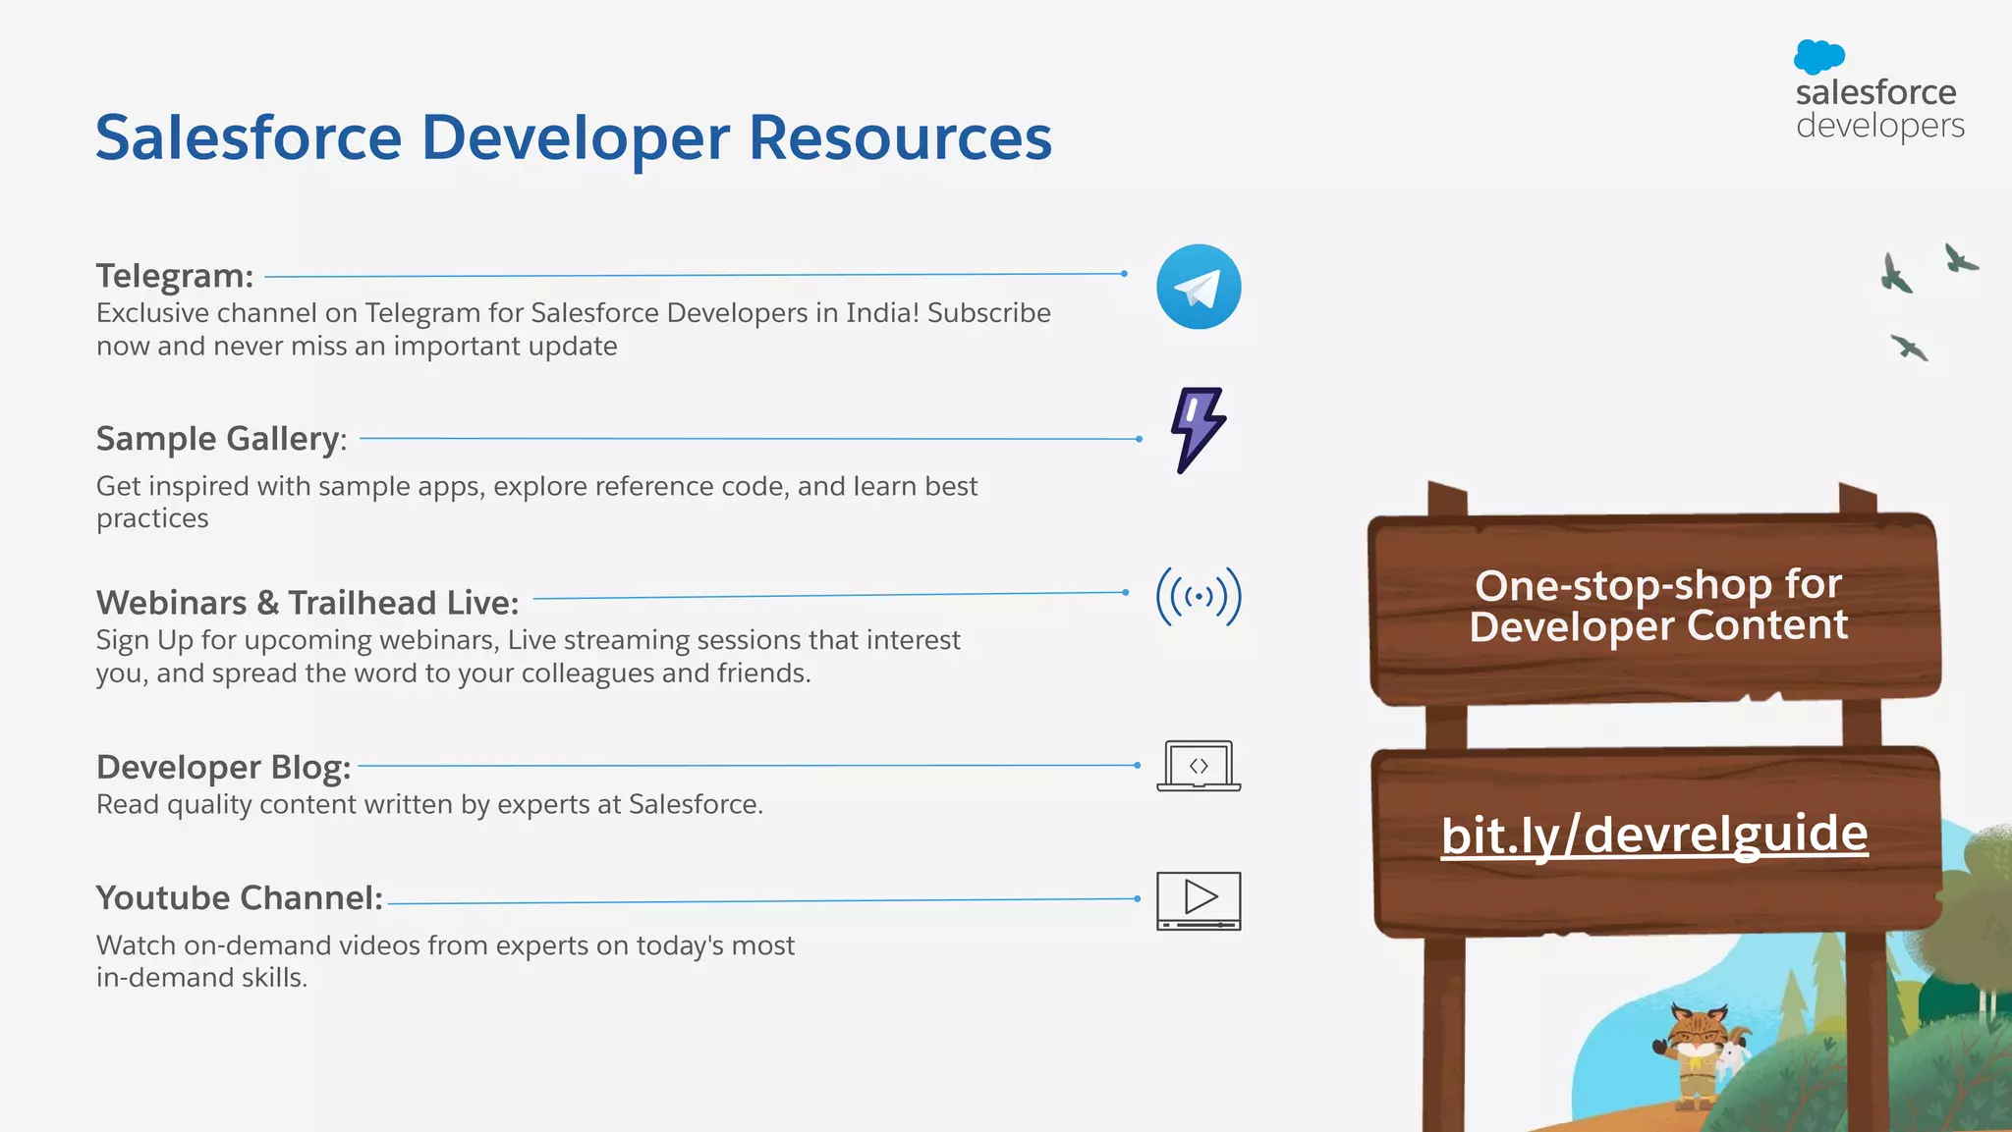2012x1132 pixels.
Task: Click the live broadcast signal icon
Action: [1199, 596]
